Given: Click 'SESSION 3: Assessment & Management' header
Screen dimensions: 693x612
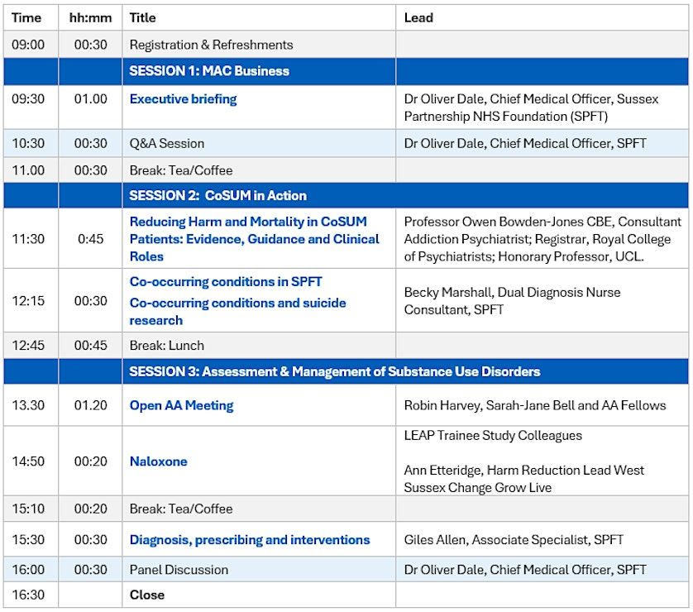Looking at the screenshot, I should click(334, 372).
